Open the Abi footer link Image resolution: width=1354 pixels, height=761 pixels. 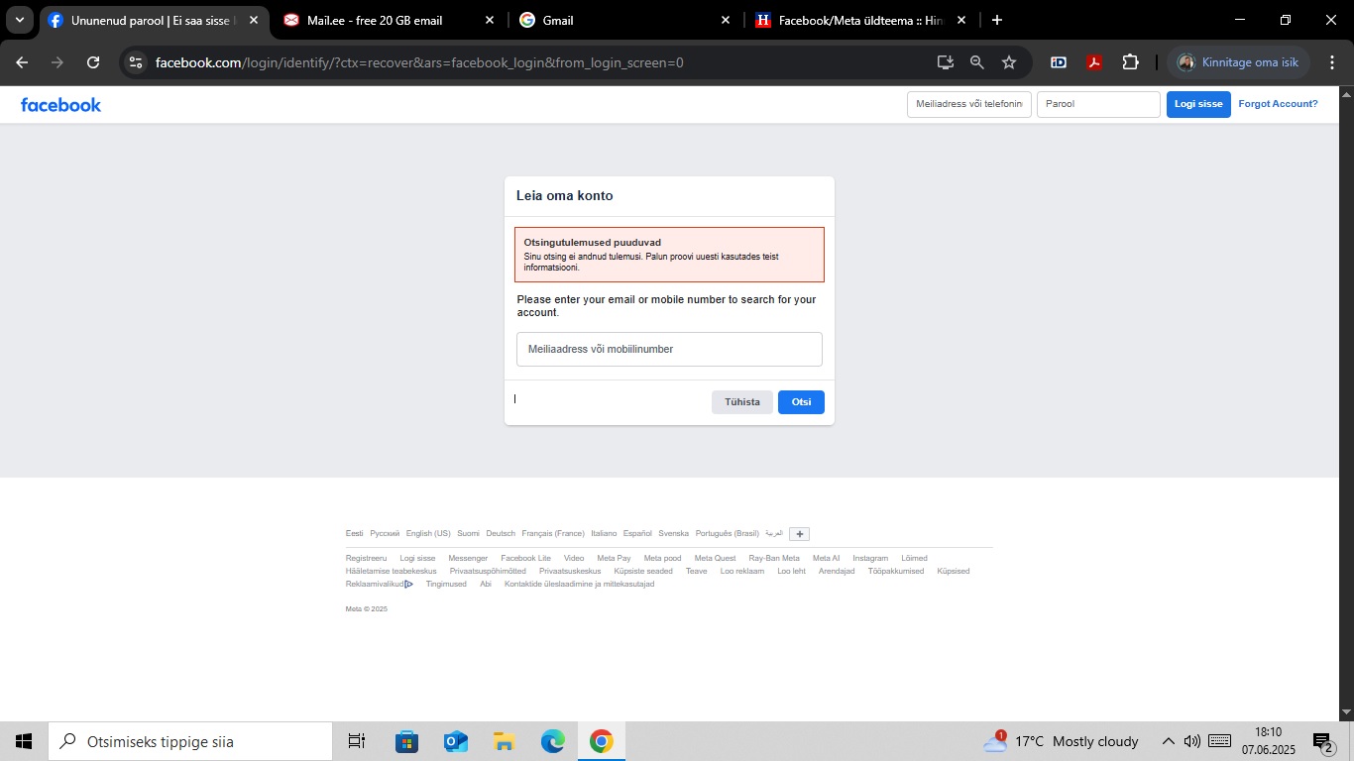(x=486, y=585)
